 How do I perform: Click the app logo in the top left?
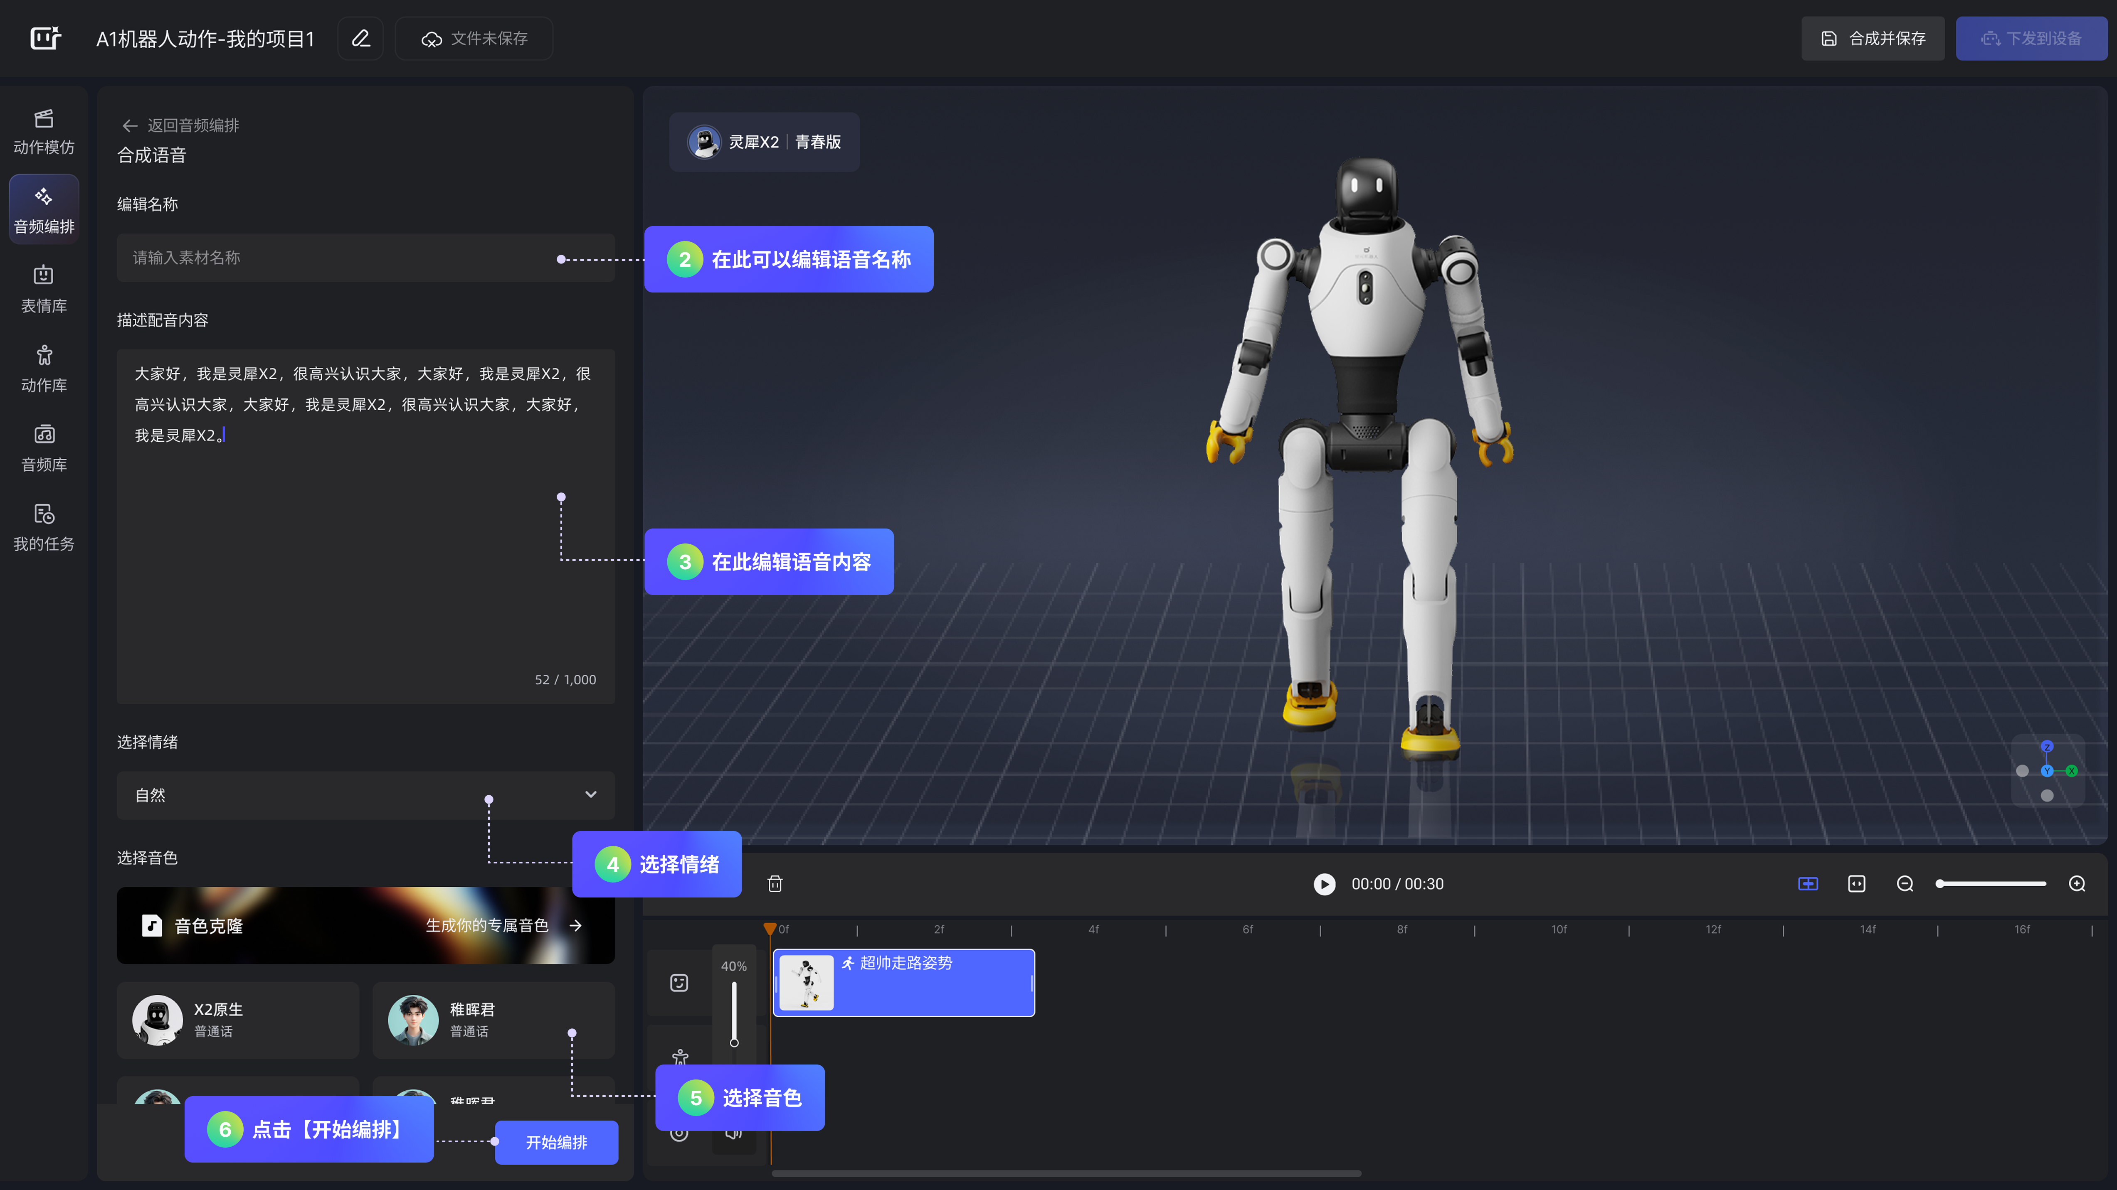click(x=45, y=39)
